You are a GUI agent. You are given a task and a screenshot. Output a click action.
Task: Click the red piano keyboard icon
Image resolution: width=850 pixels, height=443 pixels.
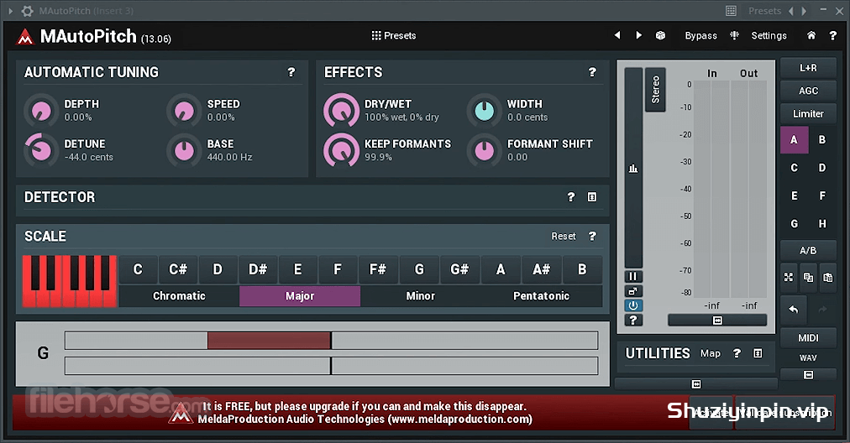(x=70, y=281)
